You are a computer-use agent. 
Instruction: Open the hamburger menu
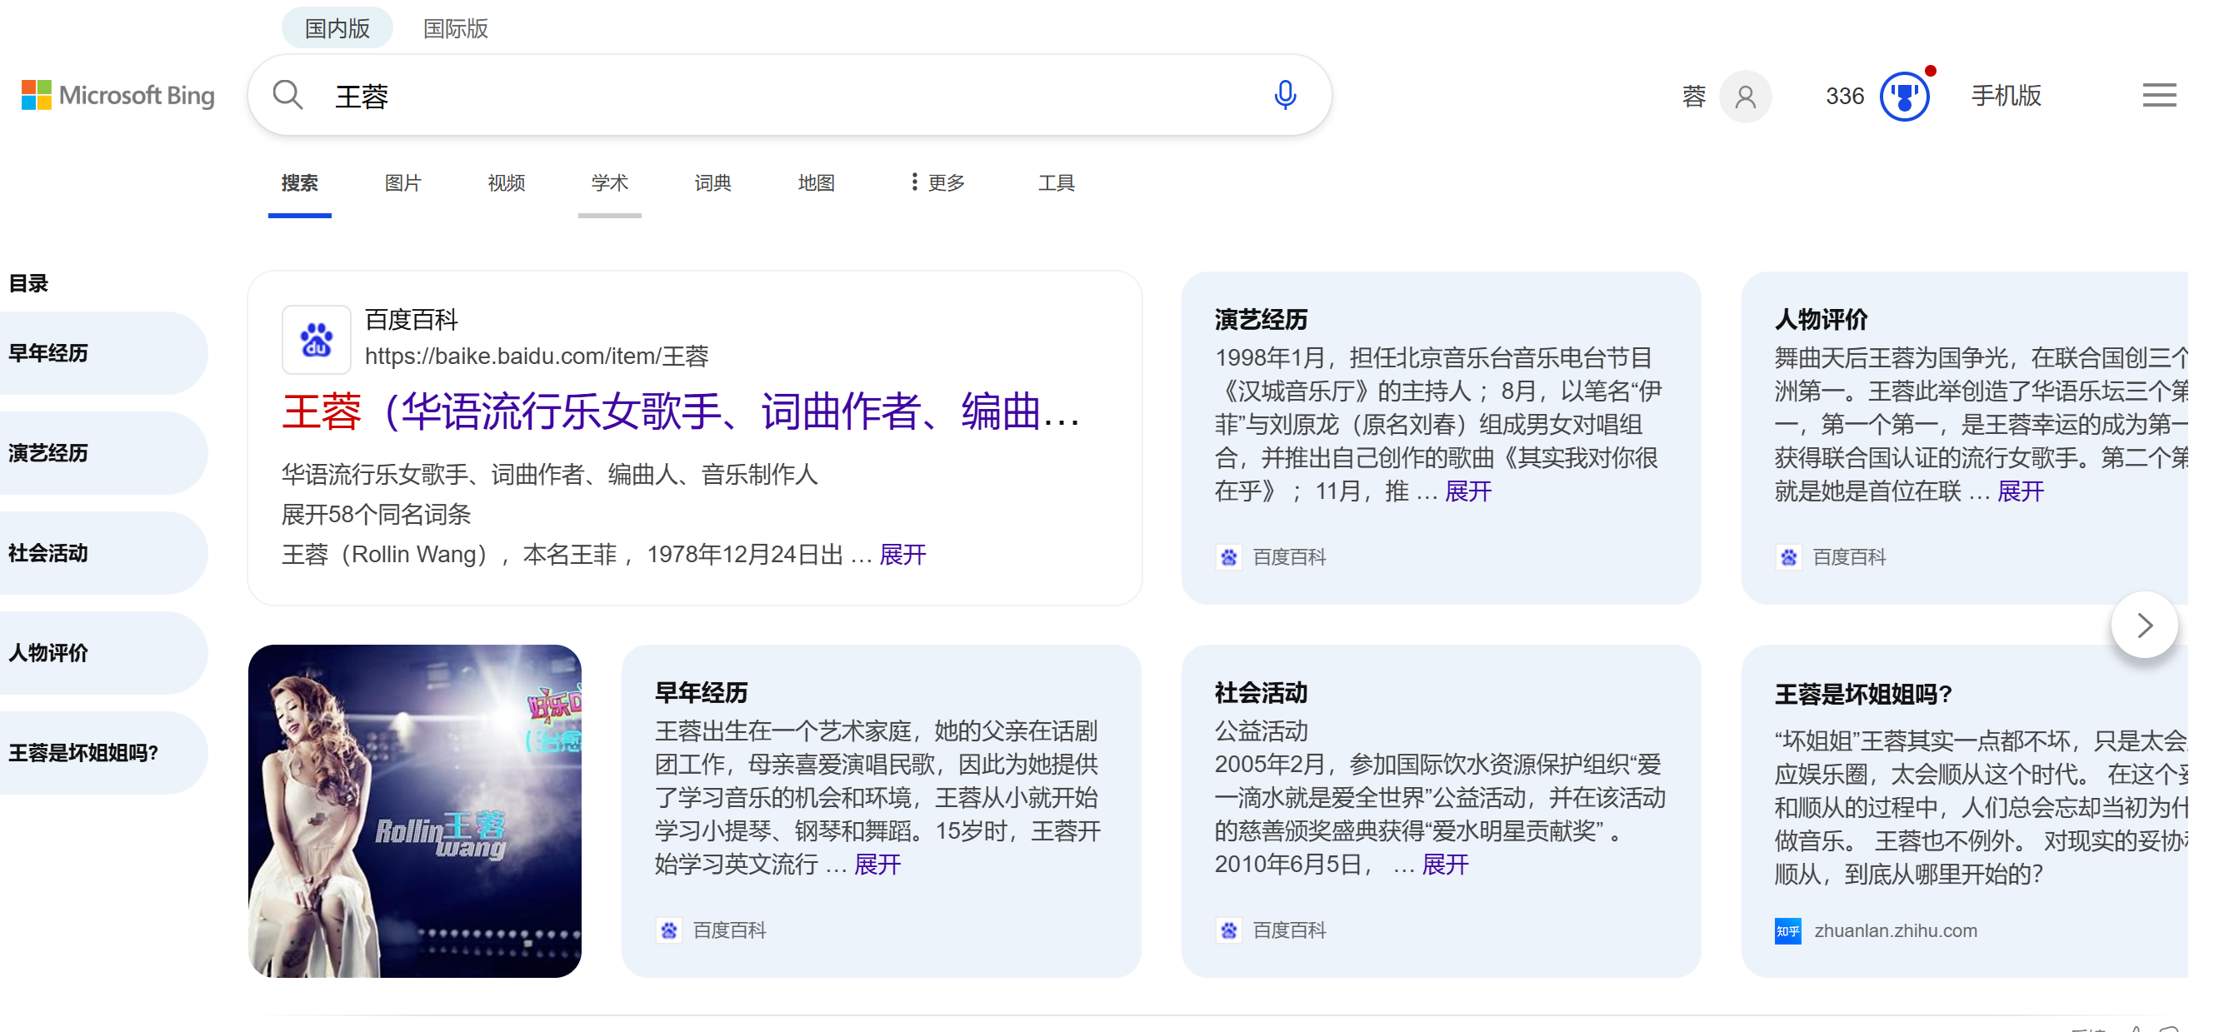pyautogui.click(x=2158, y=96)
